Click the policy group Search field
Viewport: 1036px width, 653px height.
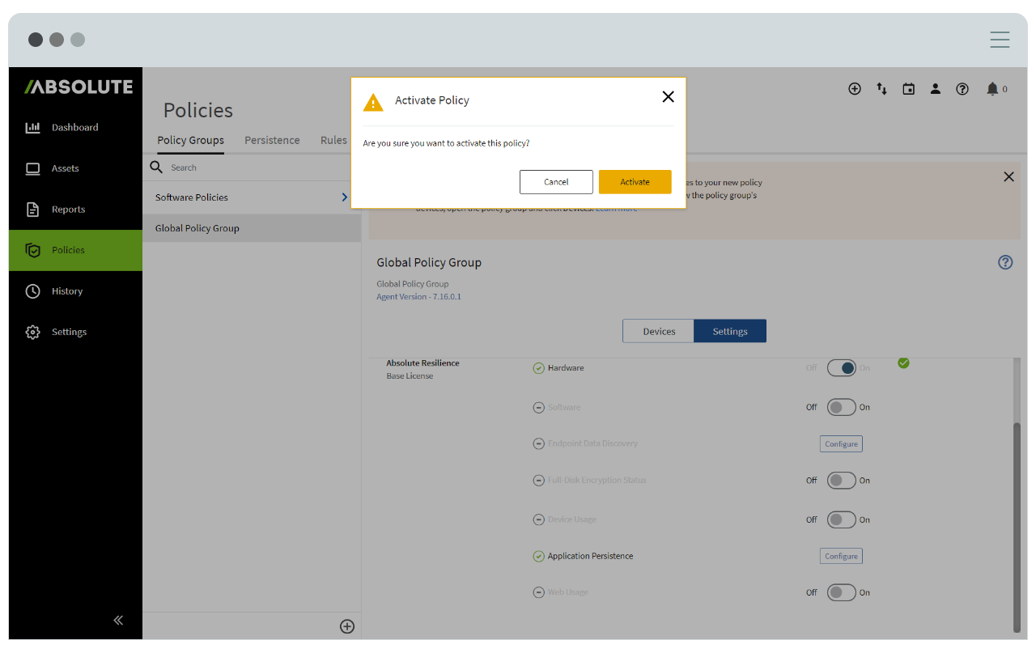click(x=252, y=167)
